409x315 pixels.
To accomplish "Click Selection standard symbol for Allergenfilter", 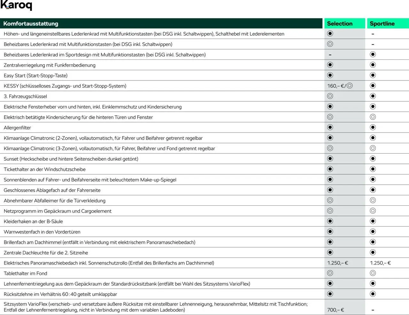I will pyautogui.click(x=330, y=127).
